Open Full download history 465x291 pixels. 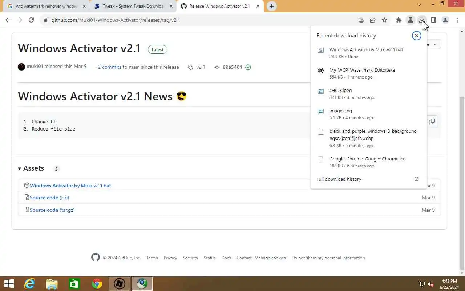click(x=368, y=179)
